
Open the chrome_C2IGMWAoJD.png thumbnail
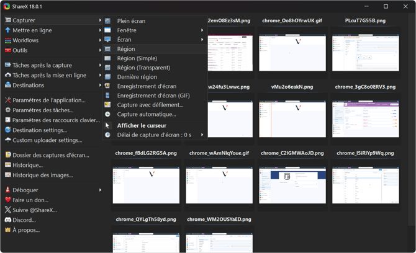coord(292,185)
